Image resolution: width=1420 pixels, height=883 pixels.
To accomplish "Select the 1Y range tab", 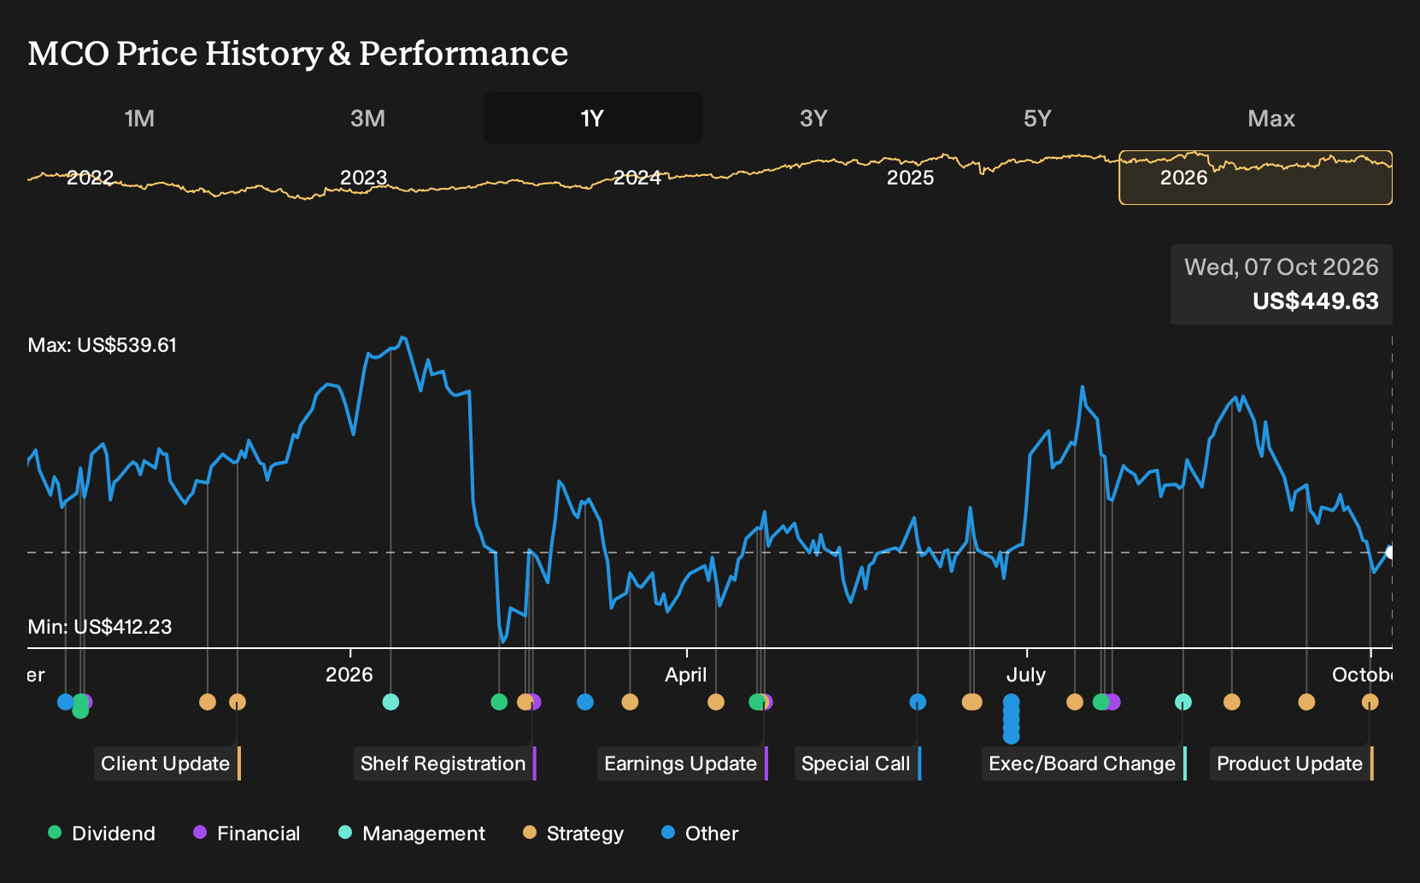I will (x=593, y=118).
